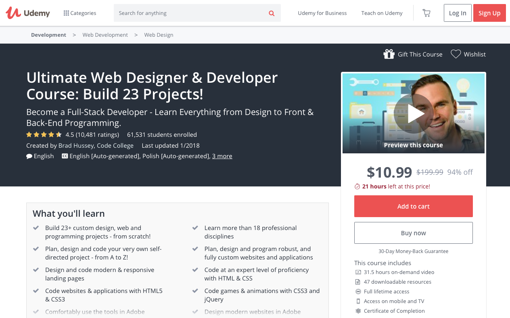Click the closed captions CC icon
Screen dimensions: 510x318
[65, 156]
